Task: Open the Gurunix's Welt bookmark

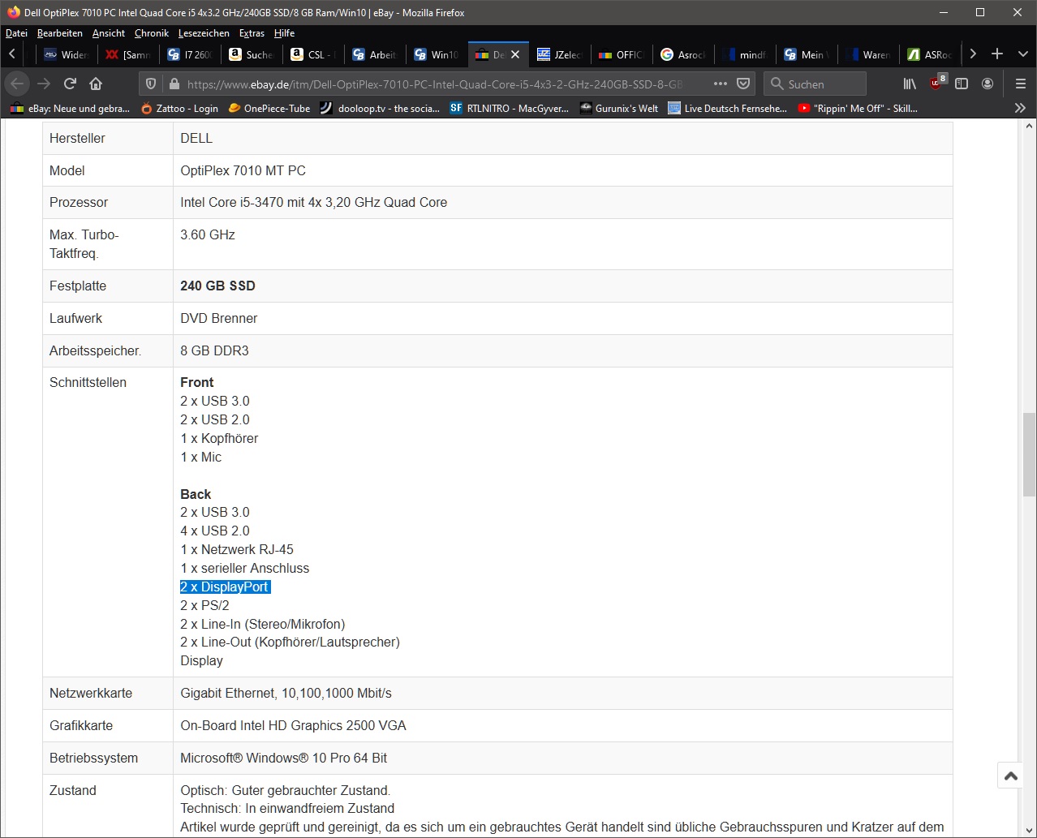Action: click(619, 108)
